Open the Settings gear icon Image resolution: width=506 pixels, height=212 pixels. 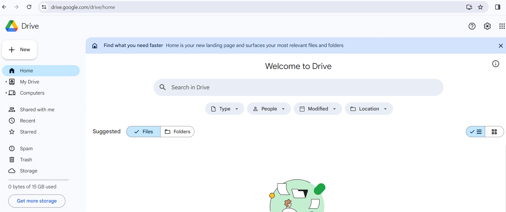click(x=487, y=26)
